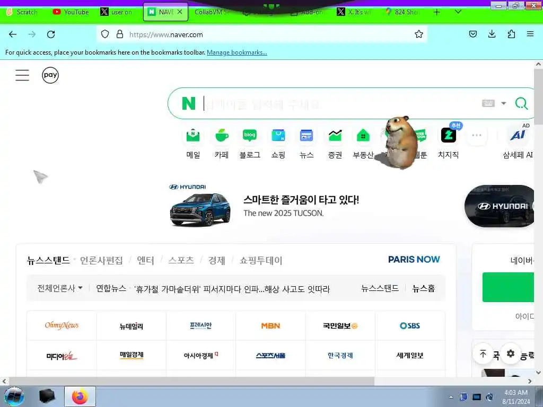Open the Windows Start orb
The width and height of the screenshot is (543, 407).
point(14,396)
